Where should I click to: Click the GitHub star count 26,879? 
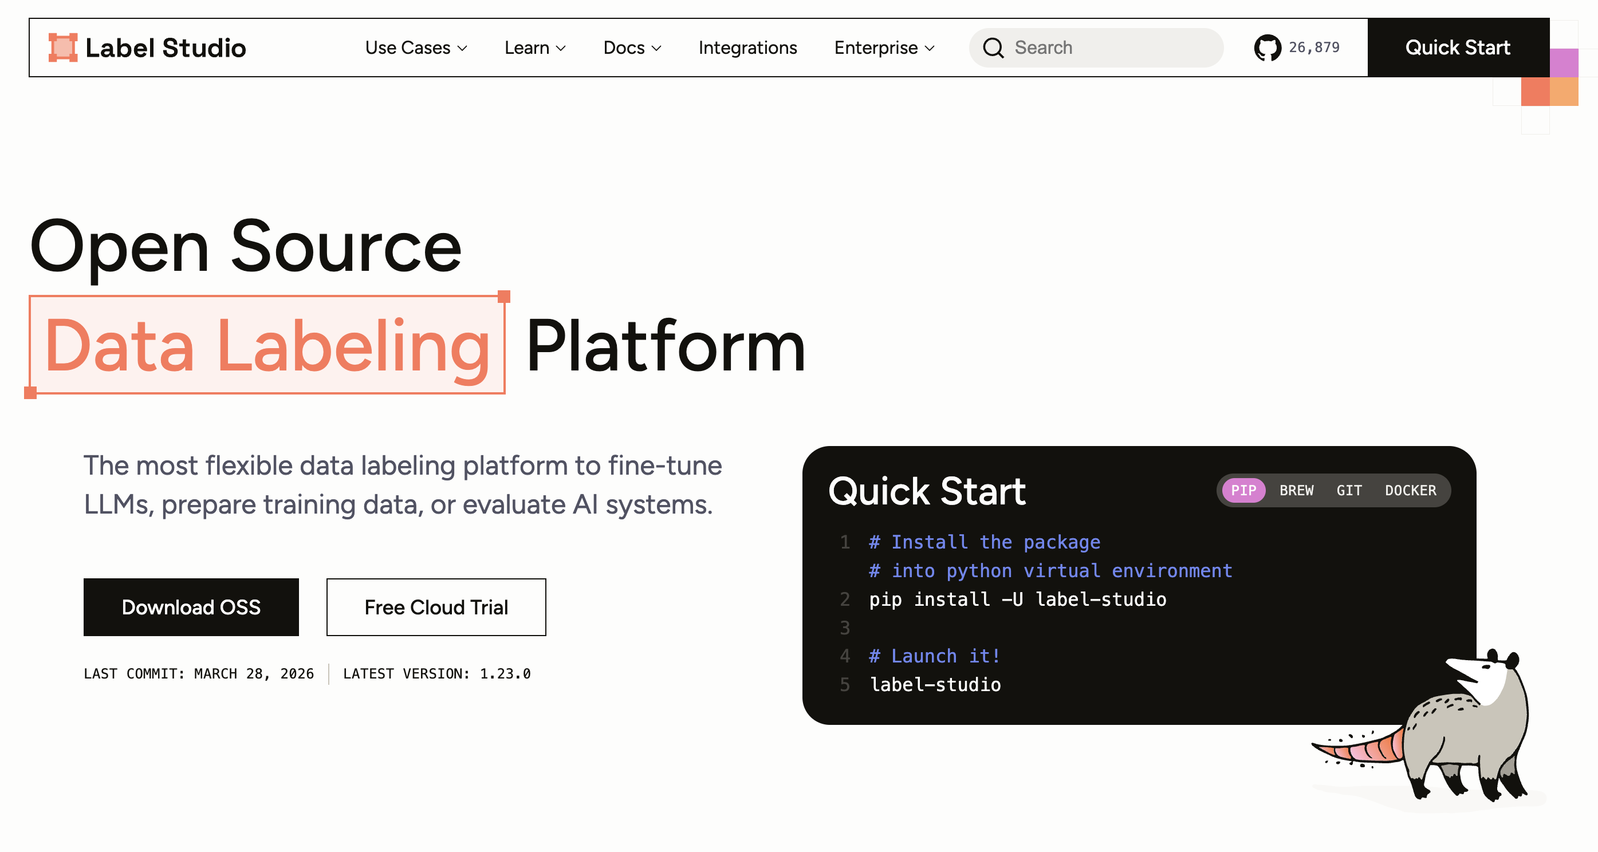click(1314, 48)
